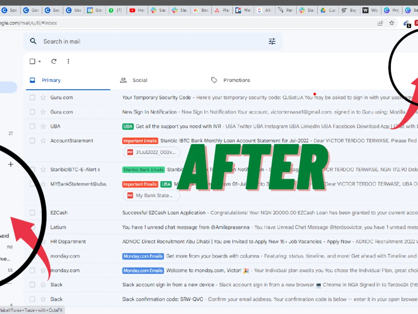Star the Guru.com New Sign In email
Image resolution: width=418 pixels, height=314 pixels.
(43, 112)
